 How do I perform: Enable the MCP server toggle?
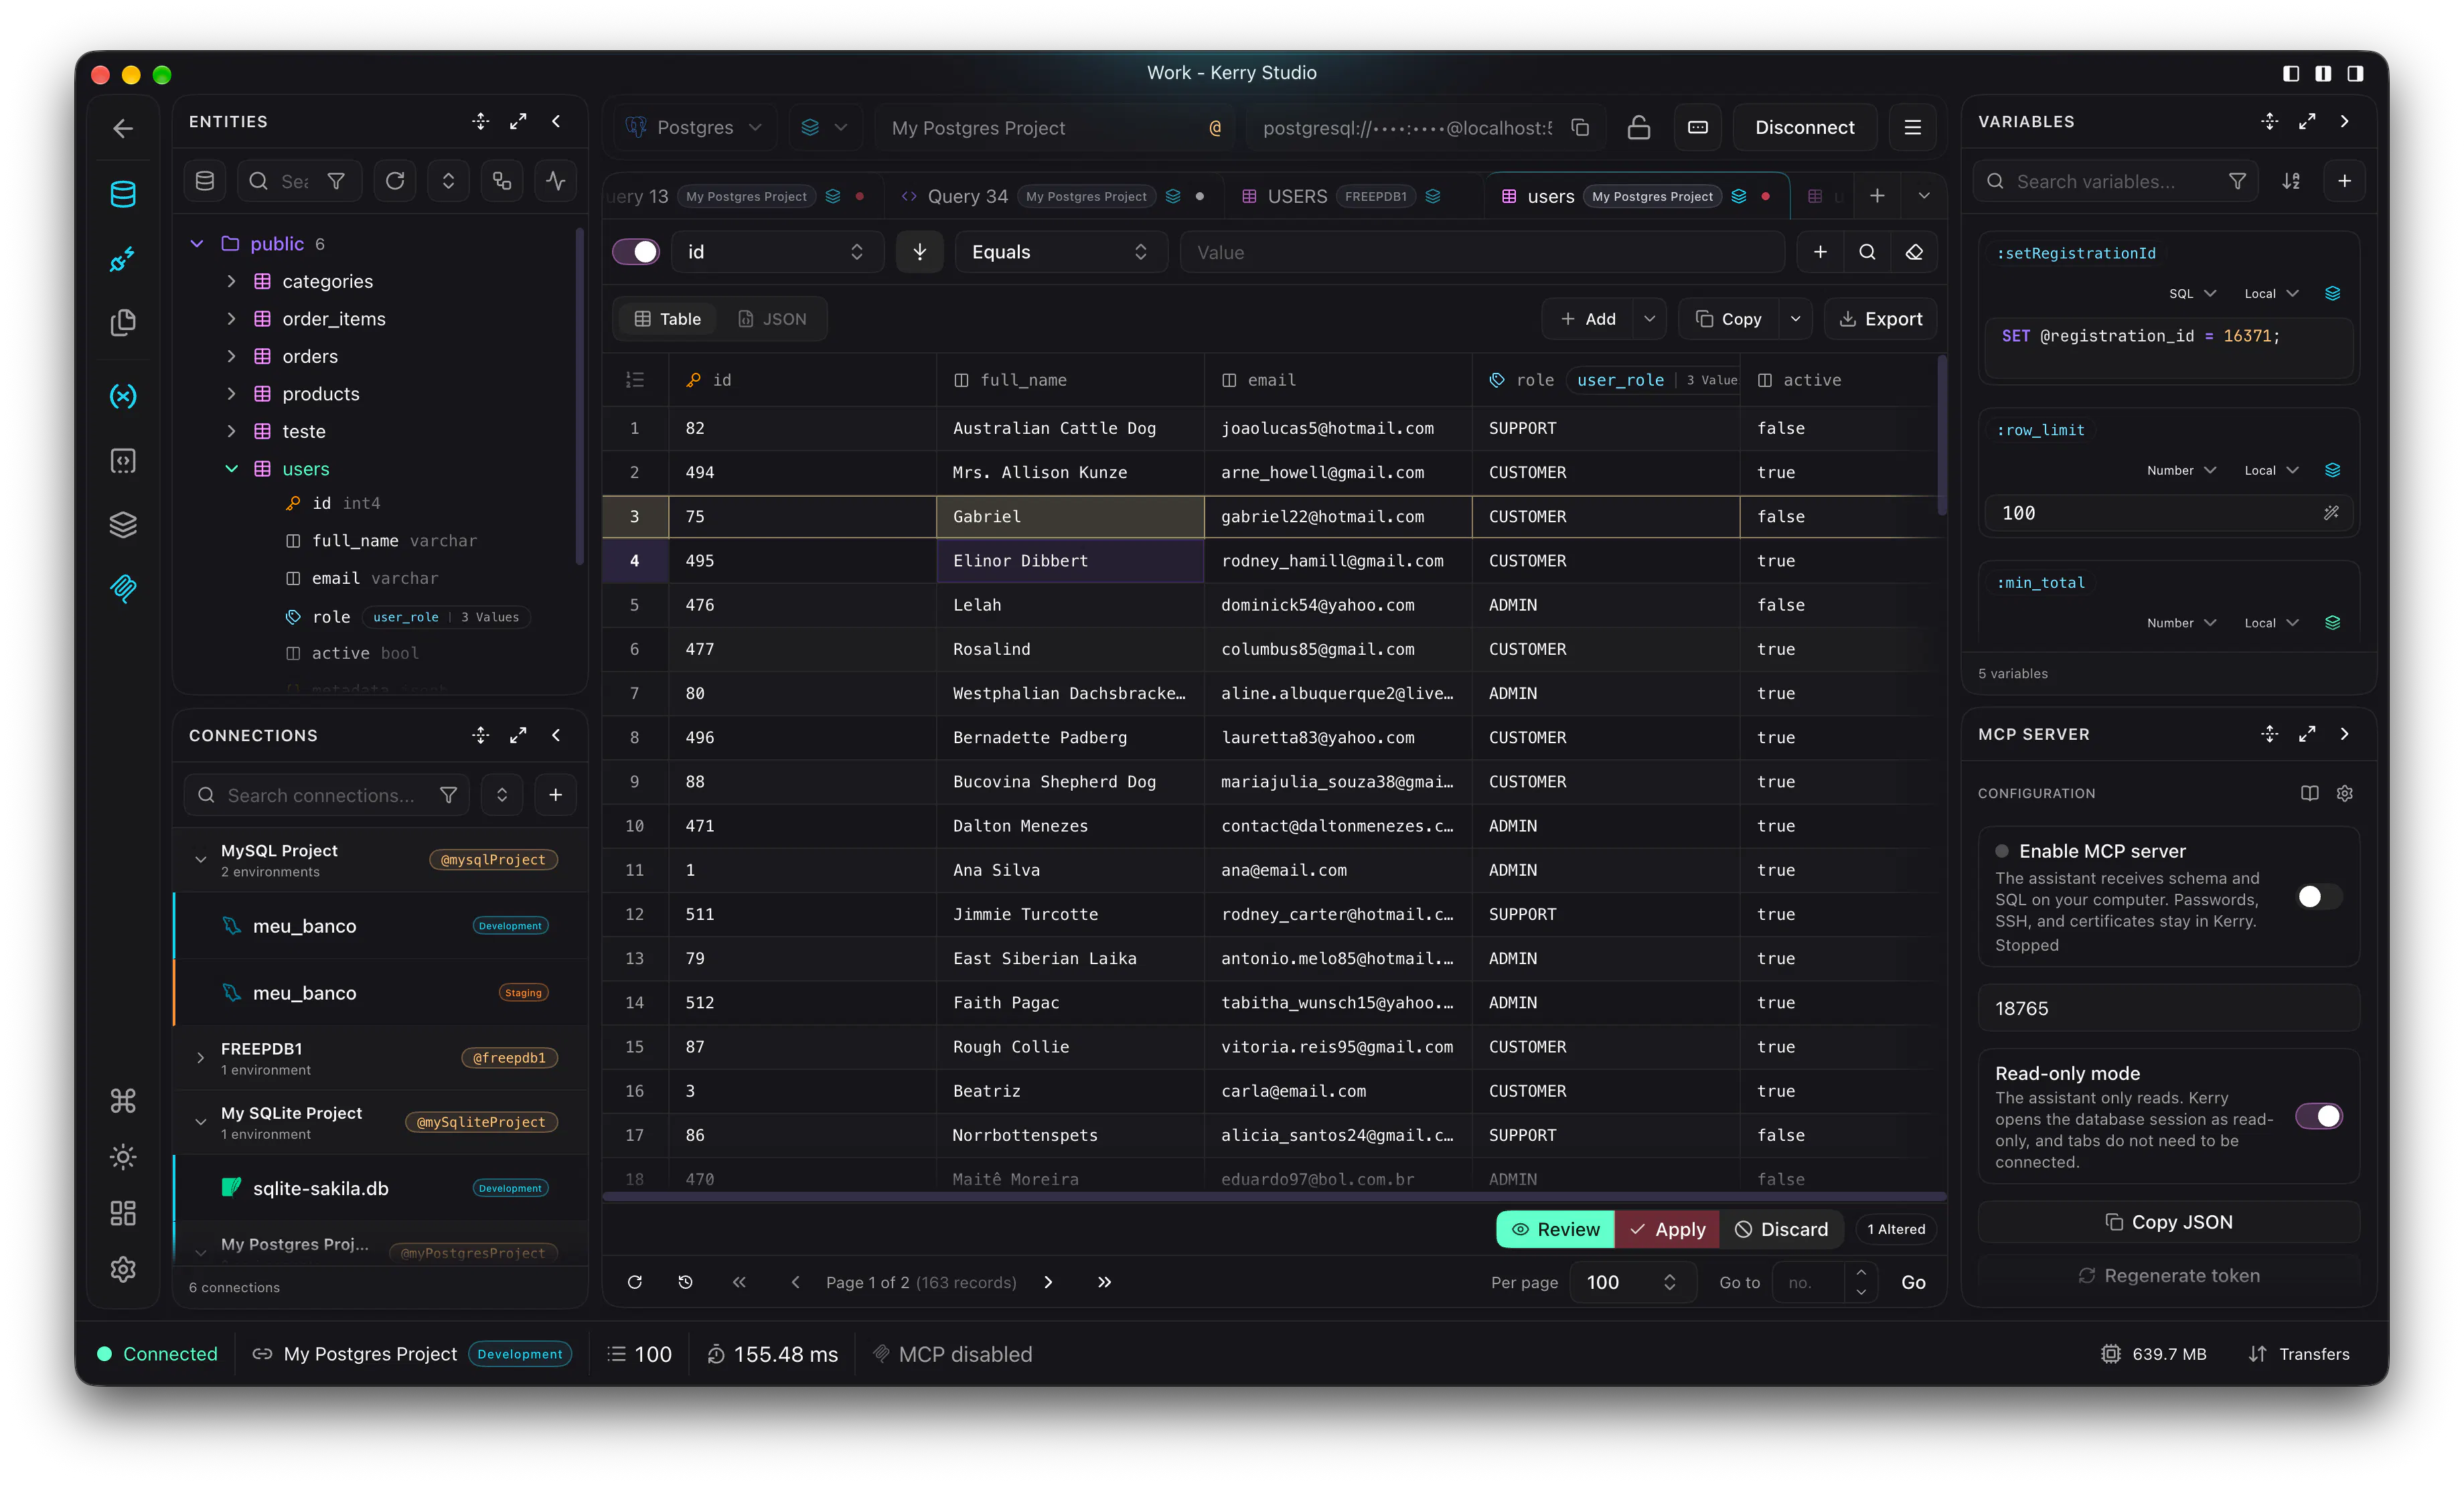click(2319, 896)
